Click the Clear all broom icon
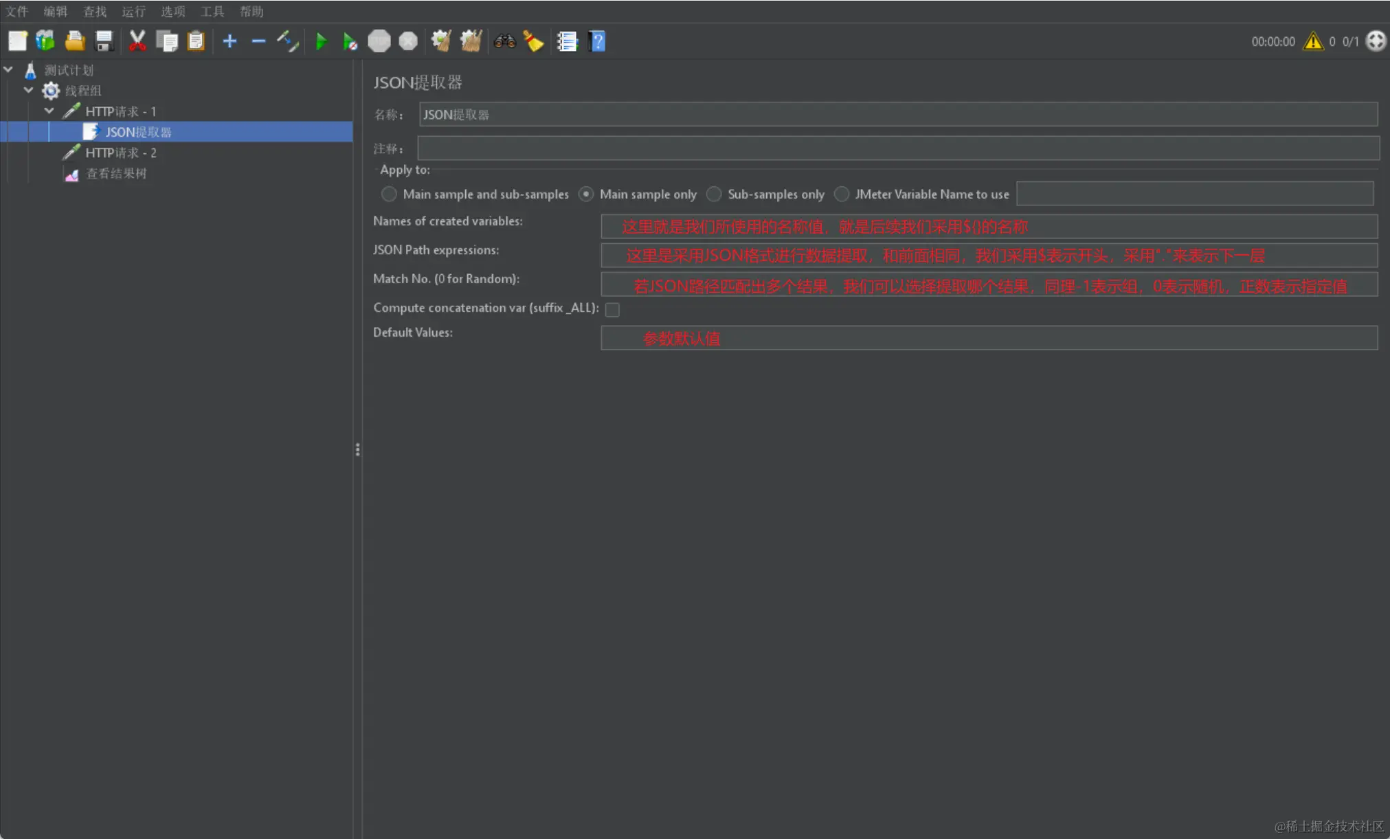The image size is (1390, 839). tap(471, 42)
